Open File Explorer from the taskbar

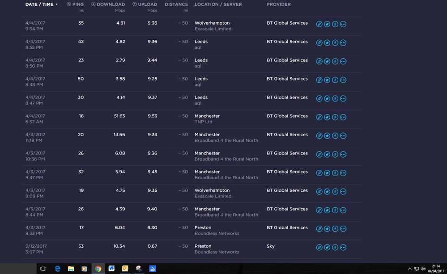71,269
